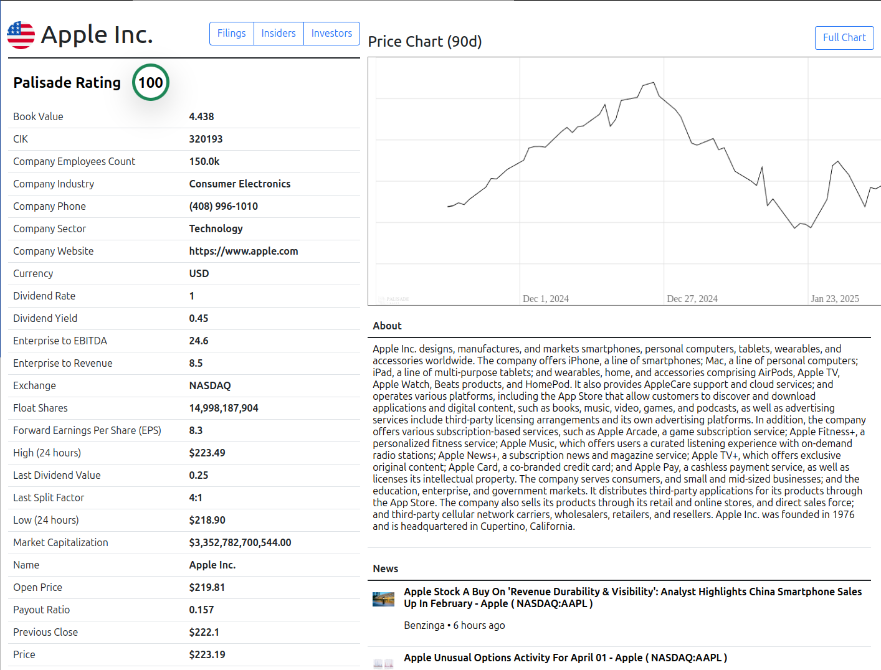This screenshot has width=881, height=670.
Task: Click the Unusual Options article thumbnail
Action: tap(383, 664)
